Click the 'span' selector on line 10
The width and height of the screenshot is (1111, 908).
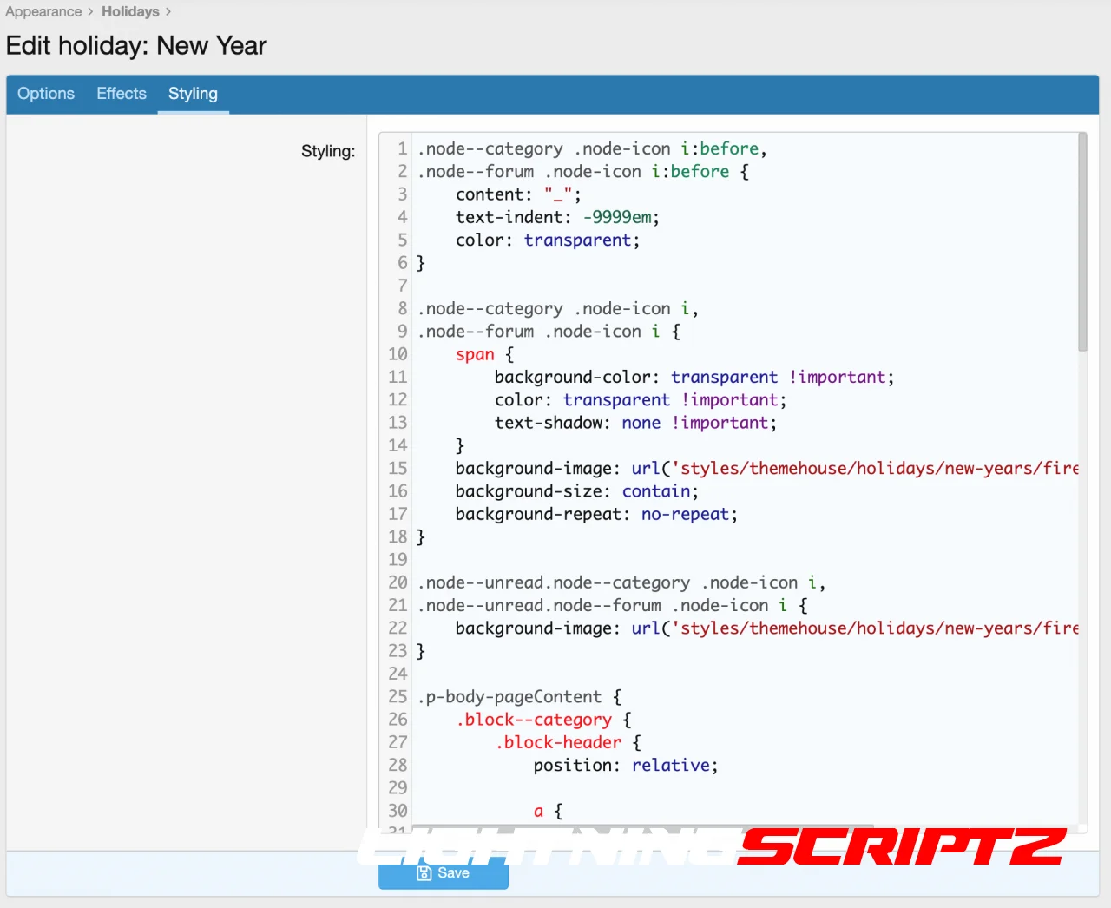click(475, 354)
